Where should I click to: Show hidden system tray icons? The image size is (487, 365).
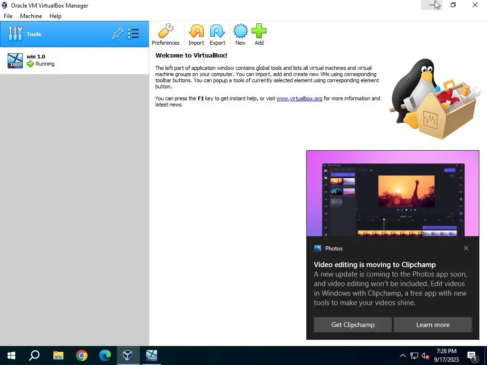tap(402, 355)
